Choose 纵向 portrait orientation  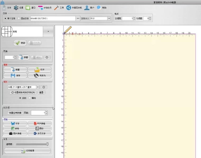[20, 98]
